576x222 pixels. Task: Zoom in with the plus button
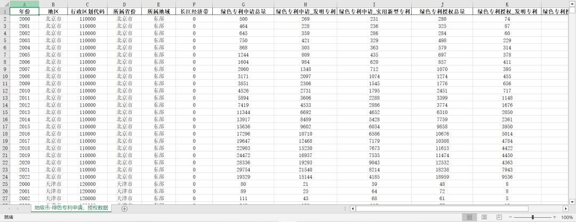pos(554,217)
